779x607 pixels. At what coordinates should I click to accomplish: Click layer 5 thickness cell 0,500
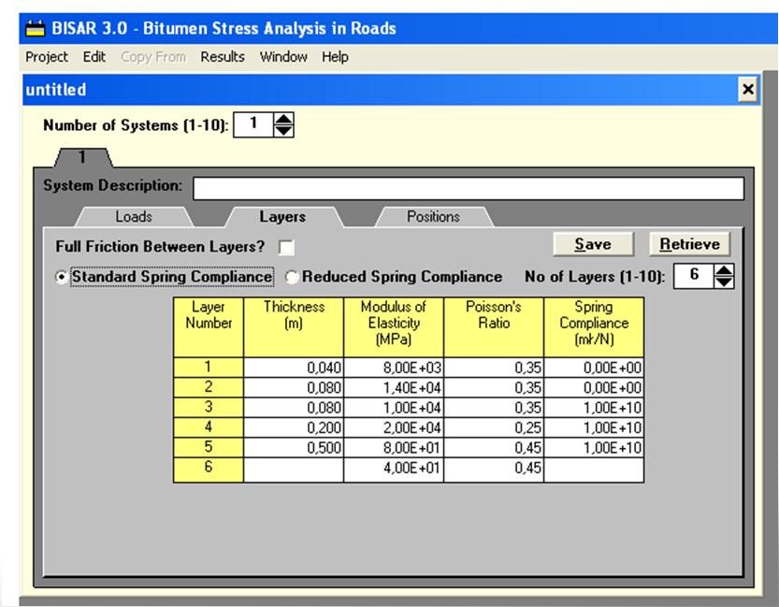click(x=294, y=448)
